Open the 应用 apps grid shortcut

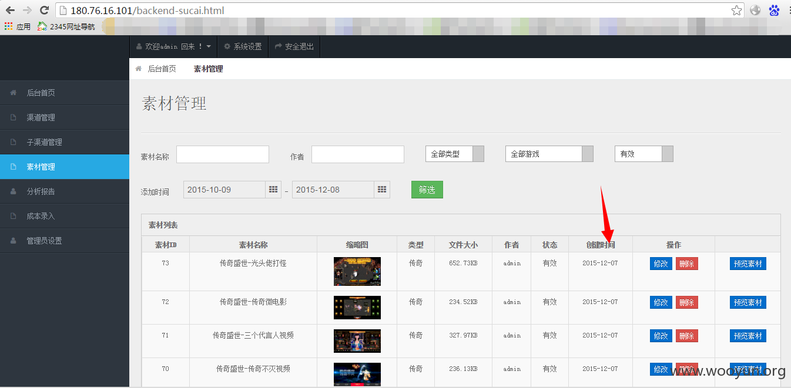coord(18,26)
